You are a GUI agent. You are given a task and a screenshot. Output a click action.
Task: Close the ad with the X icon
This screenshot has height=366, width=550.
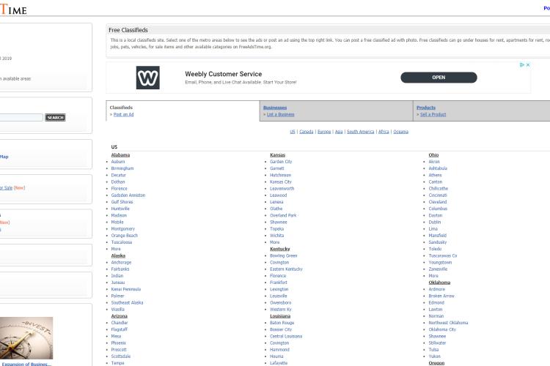(x=528, y=65)
